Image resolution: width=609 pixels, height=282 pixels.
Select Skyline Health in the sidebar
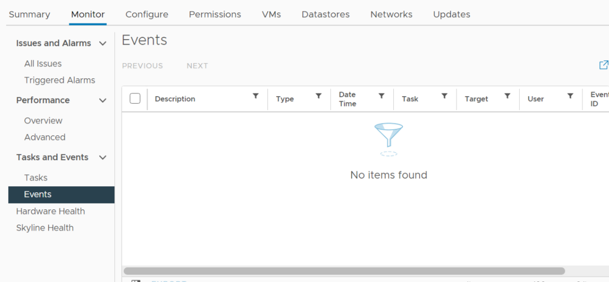(45, 228)
